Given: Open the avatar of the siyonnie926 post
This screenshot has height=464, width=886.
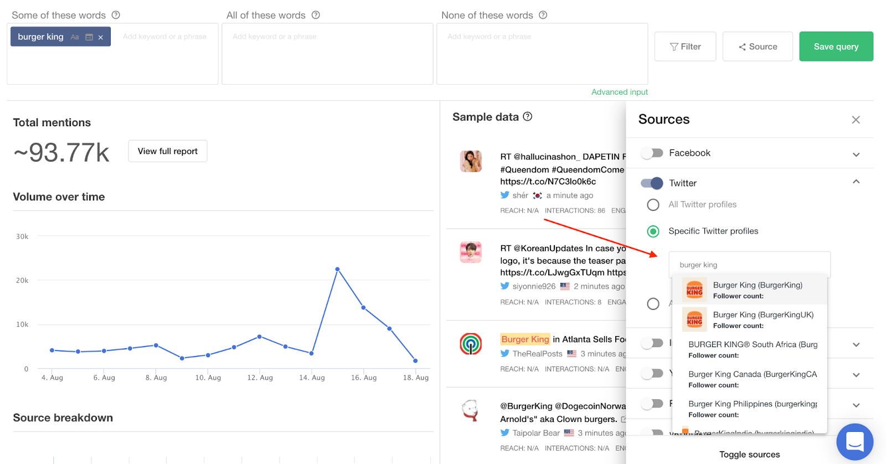Looking at the screenshot, I should coord(471,252).
